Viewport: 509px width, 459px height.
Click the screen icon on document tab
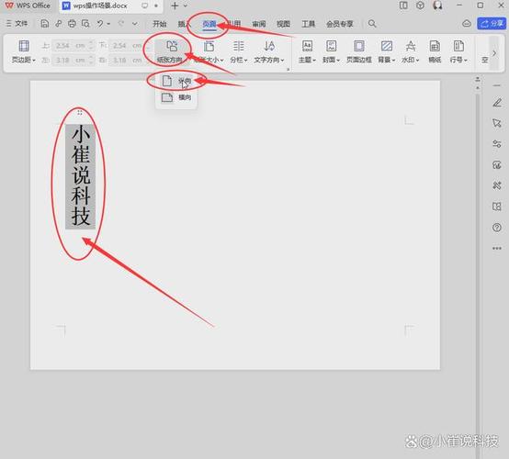click(145, 6)
